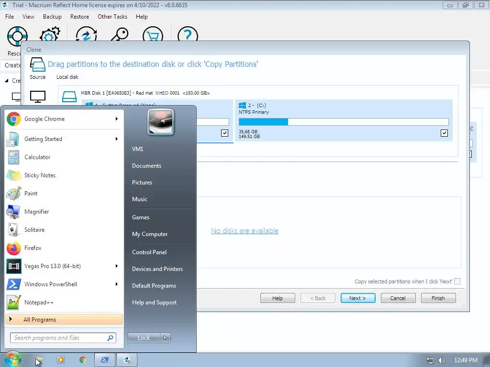Click the Help button in Clone dialog
The height and width of the screenshot is (367, 490).
[278, 298]
